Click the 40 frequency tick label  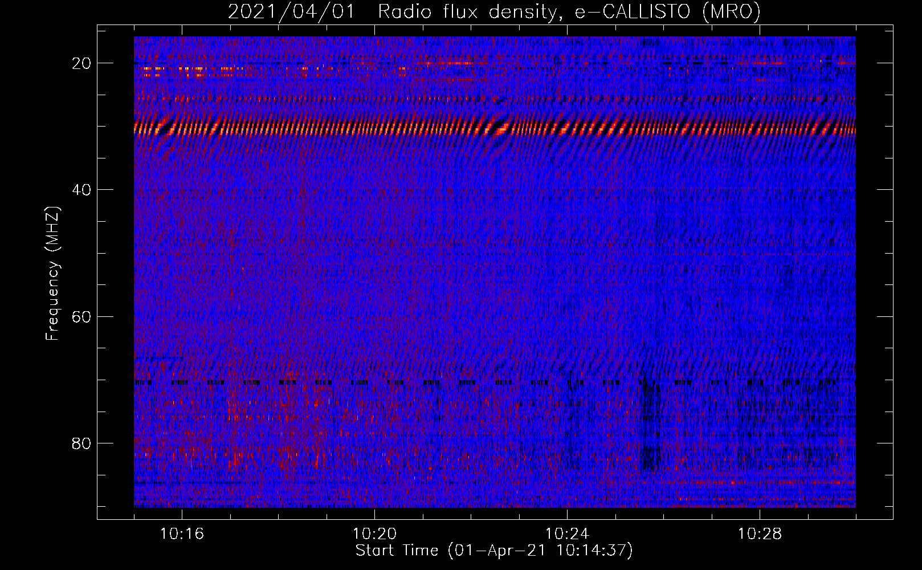(x=81, y=190)
